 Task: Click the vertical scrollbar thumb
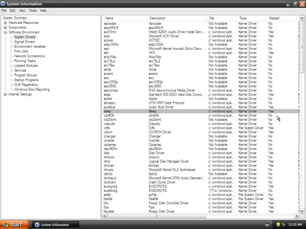point(302,47)
